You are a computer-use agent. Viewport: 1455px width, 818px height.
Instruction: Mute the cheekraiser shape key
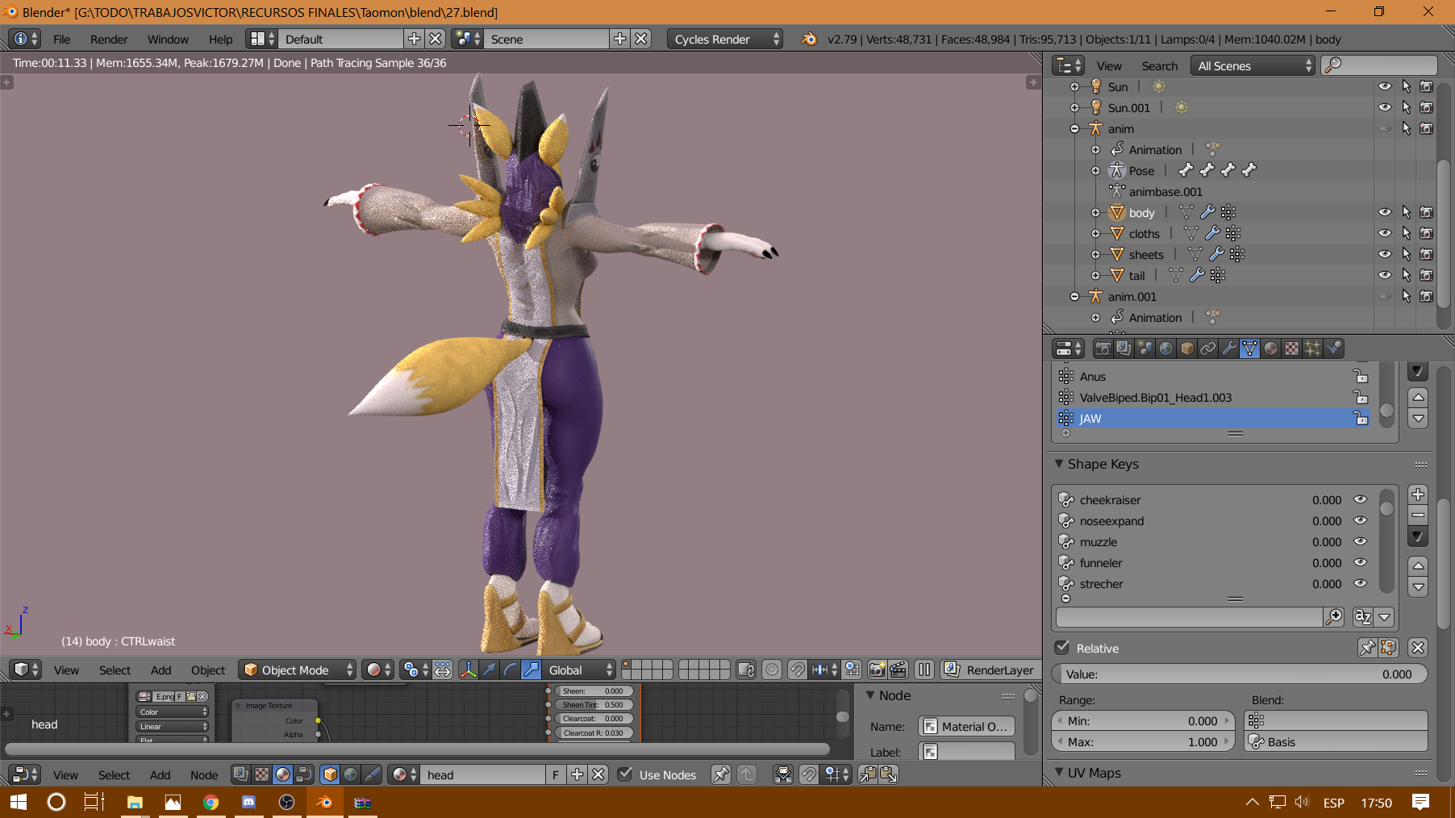(1361, 499)
